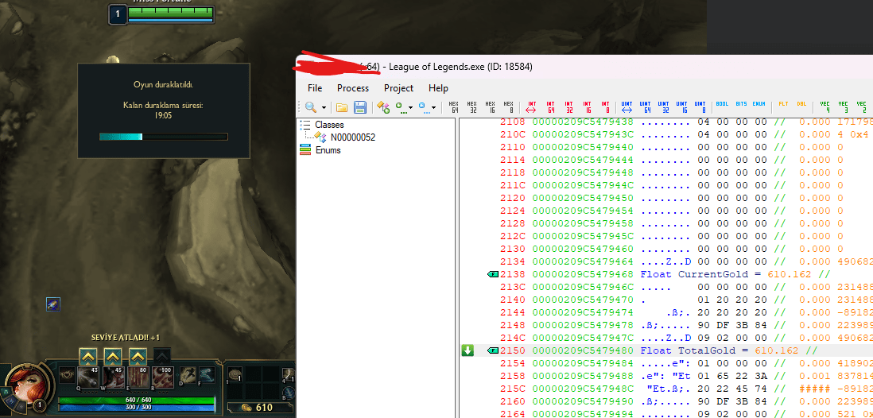This screenshot has height=418, width=873.
Task: Select the UINT 32 node type
Action: (x=664, y=106)
